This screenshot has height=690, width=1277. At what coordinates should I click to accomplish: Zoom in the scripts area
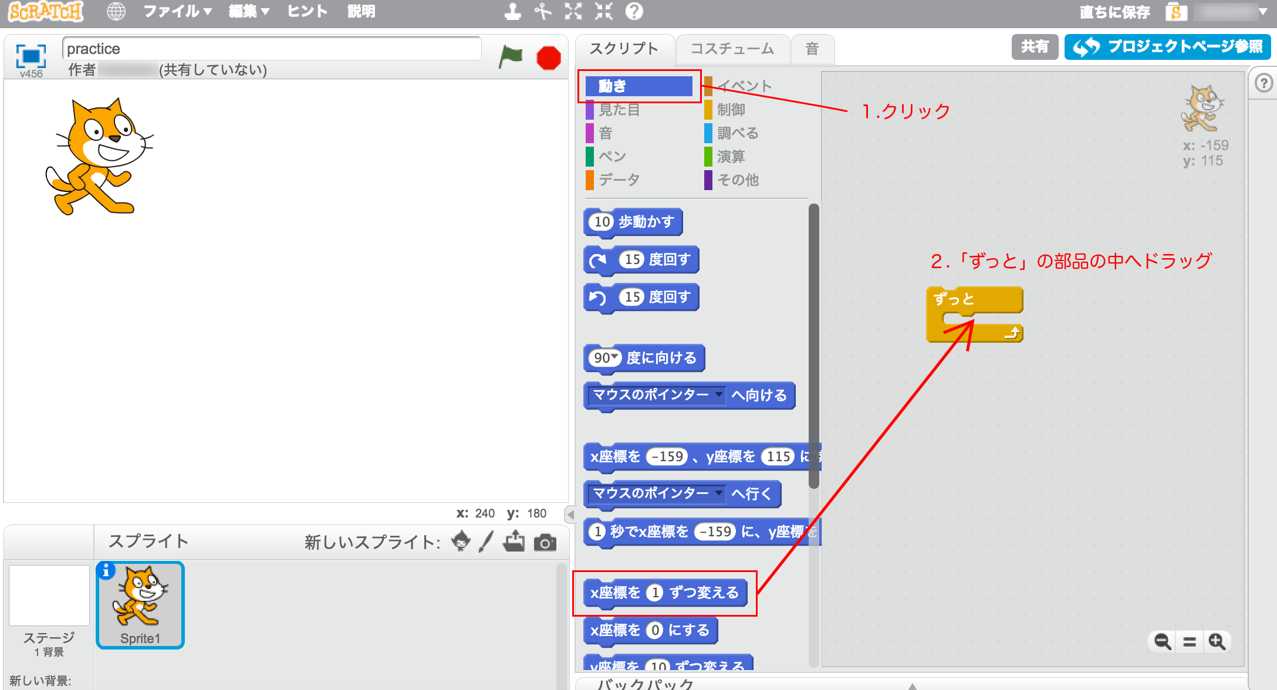pos(1217,641)
